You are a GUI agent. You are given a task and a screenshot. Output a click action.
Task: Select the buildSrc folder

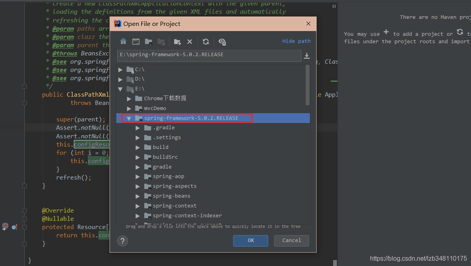pos(213,157)
